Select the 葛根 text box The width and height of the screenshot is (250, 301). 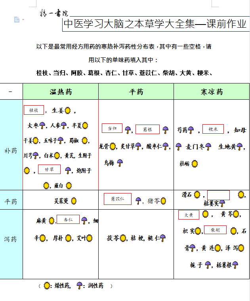coord(147,129)
